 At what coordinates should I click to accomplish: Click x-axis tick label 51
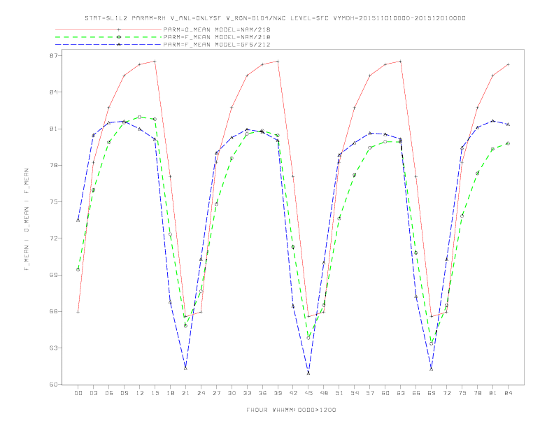click(339, 393)
